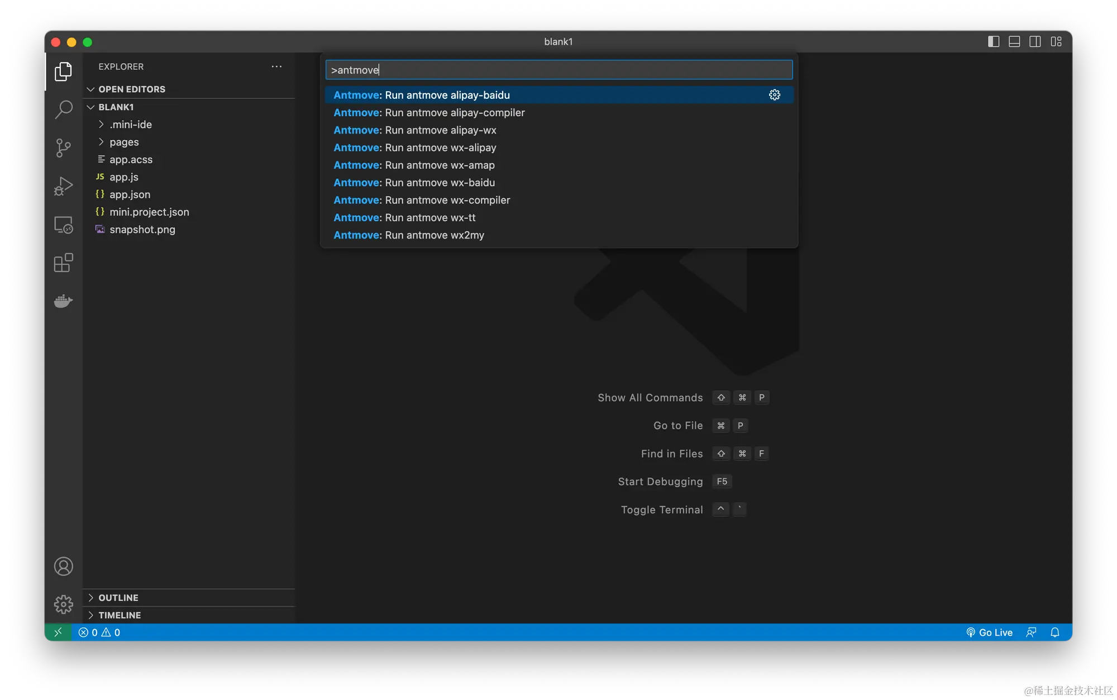The image size is (1117, 700).
Task: Select Run antmove alipay-wx command
Action: click(x=415, y=130)
